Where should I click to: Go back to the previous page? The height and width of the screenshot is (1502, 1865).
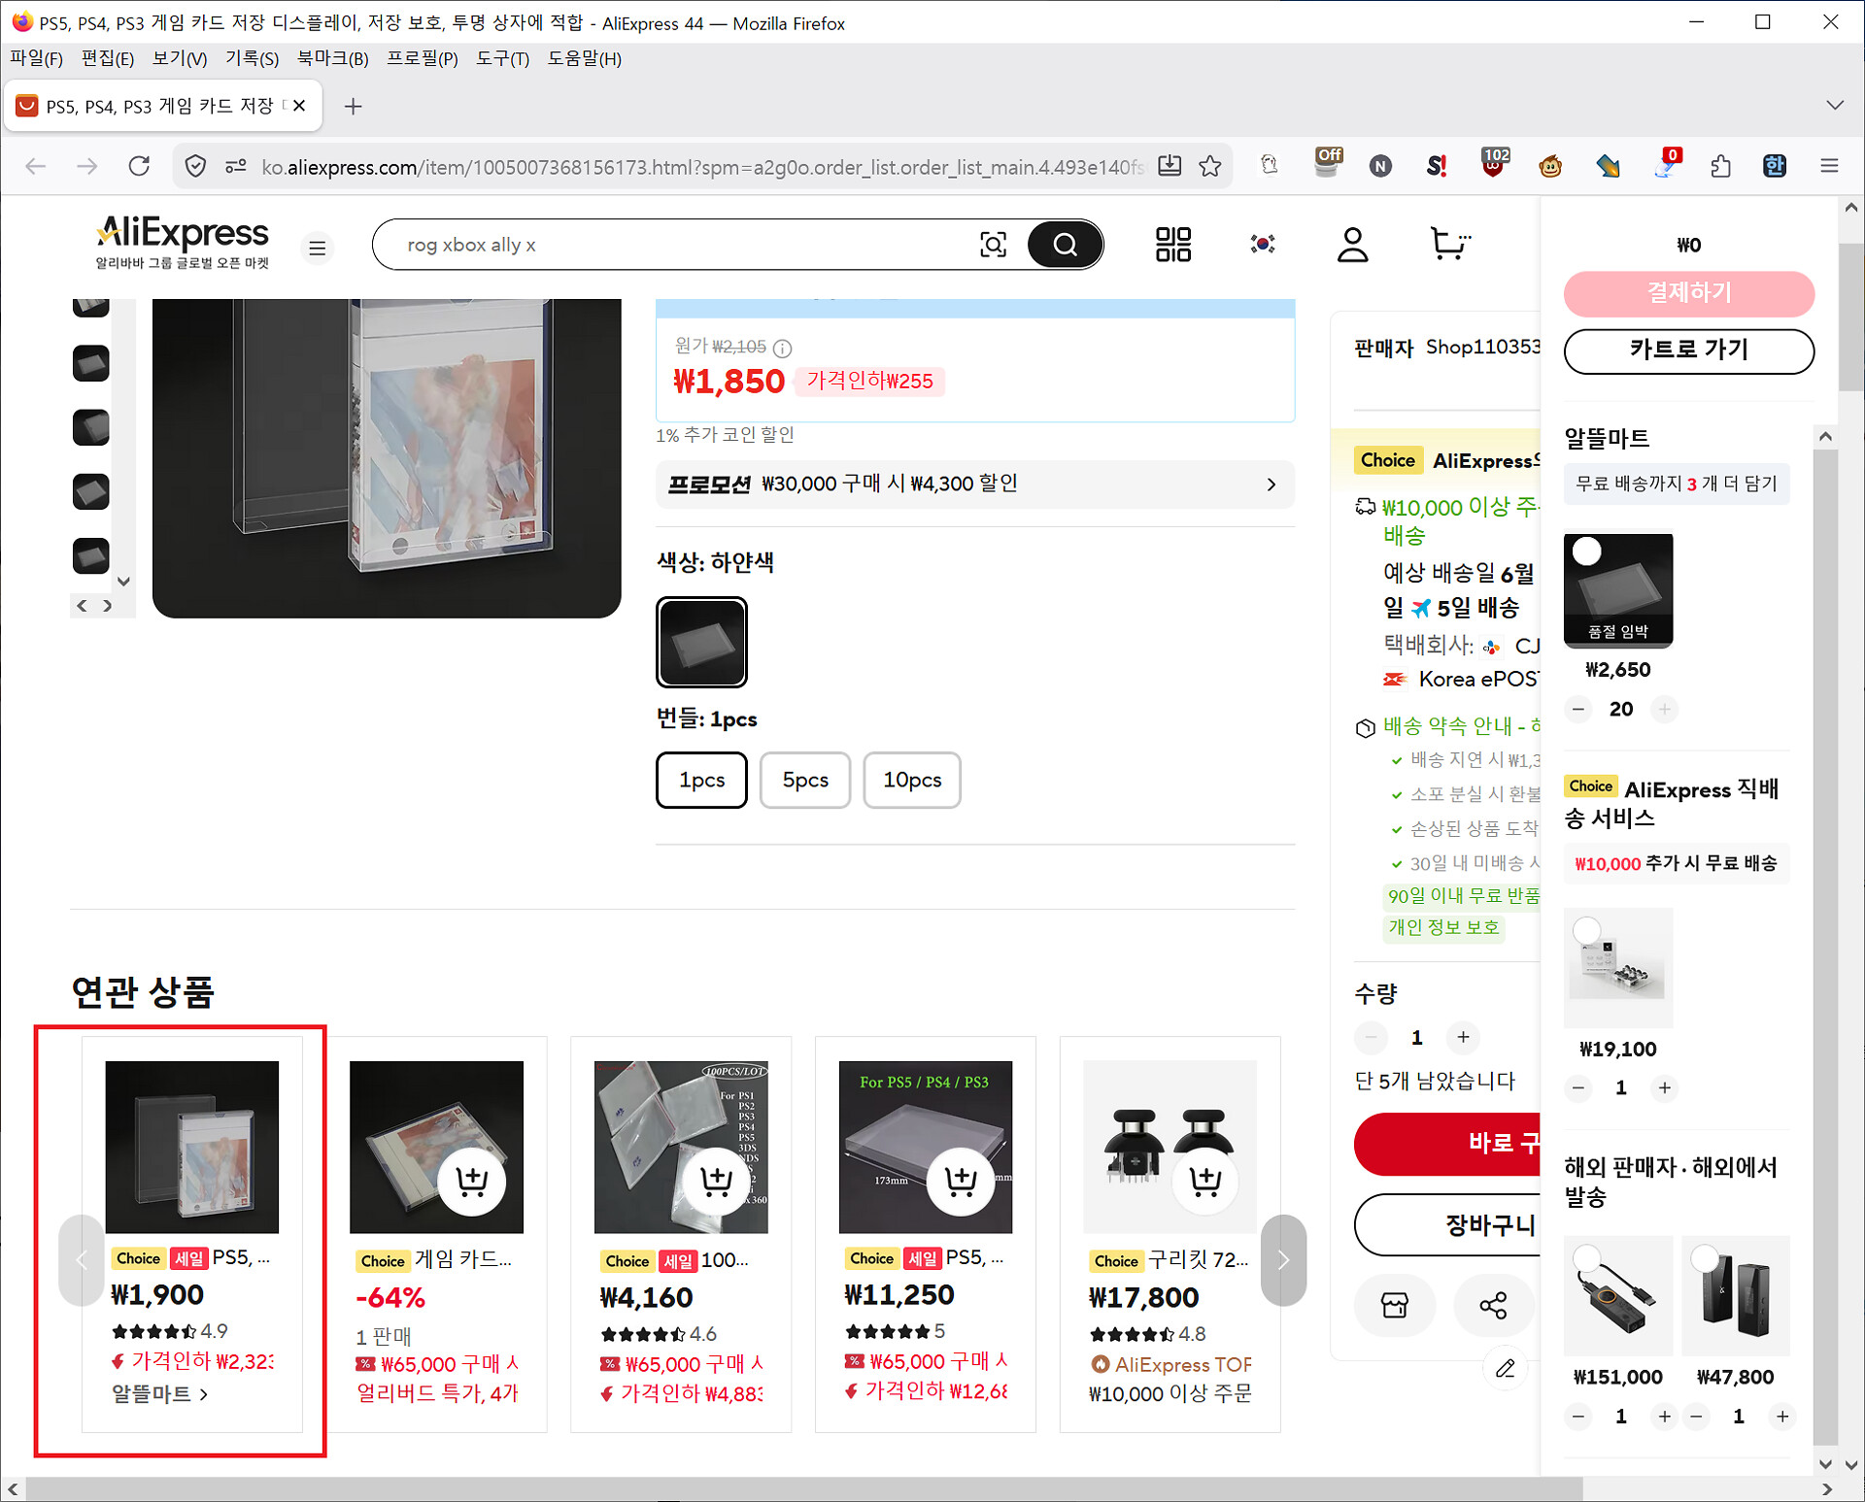[x=36, y=166]
